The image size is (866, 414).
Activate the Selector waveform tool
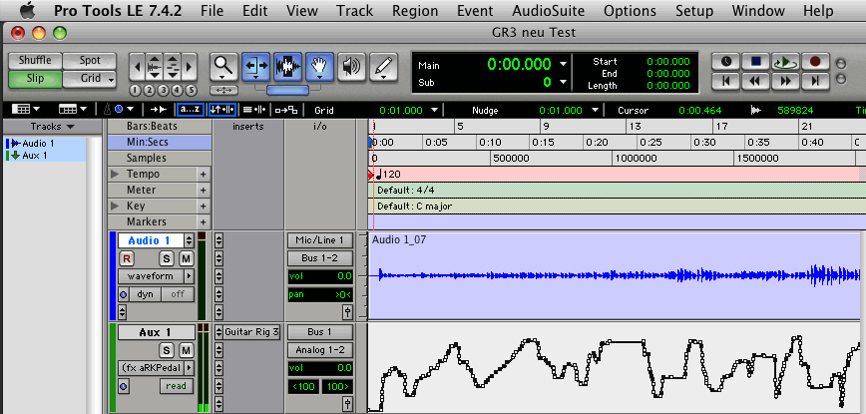click(x=288, y=67)
